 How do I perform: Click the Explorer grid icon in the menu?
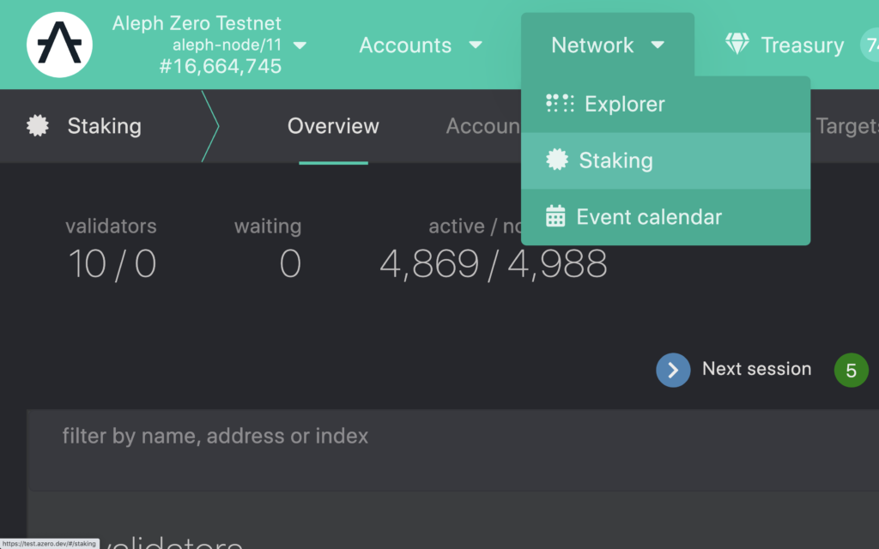pos(559,103)
